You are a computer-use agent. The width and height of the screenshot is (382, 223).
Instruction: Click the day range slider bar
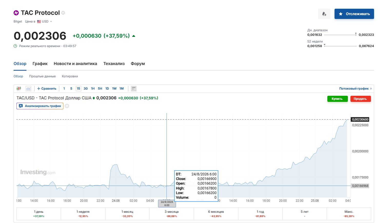[340, 35]
